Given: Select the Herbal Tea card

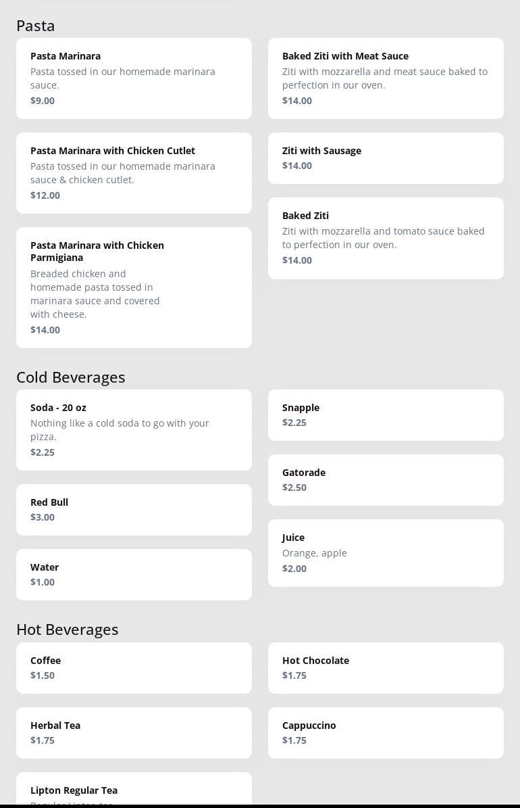Looking at the screenshot, I should pyautogui.click(x=134, y=733).
